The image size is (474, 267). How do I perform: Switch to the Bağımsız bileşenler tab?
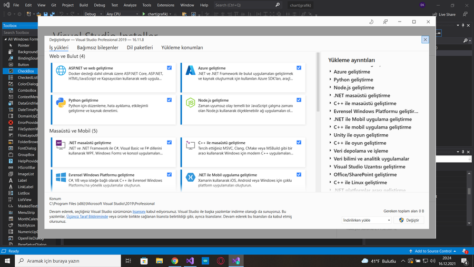click(97, 47)
